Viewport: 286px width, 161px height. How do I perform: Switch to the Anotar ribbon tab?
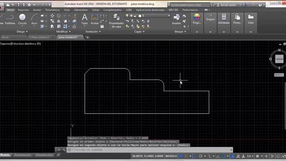(x=37, y=10)
